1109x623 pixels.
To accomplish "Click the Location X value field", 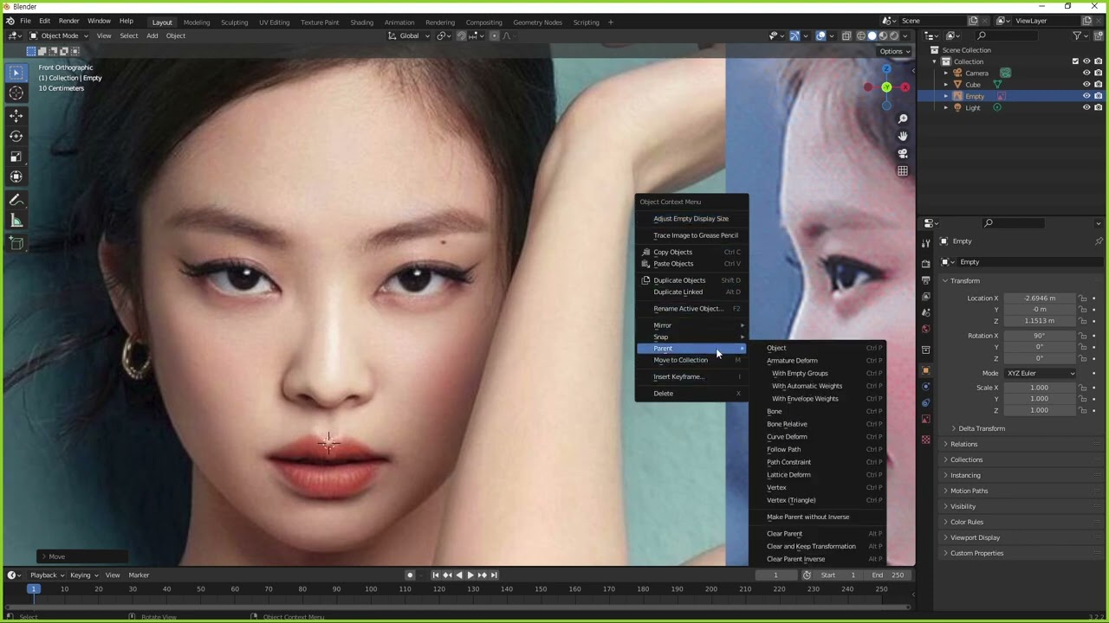I will tap(1039, 299).
